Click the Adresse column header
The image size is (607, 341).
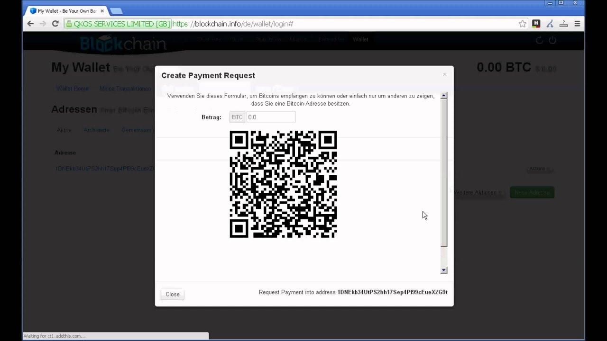tap(65, 153)
